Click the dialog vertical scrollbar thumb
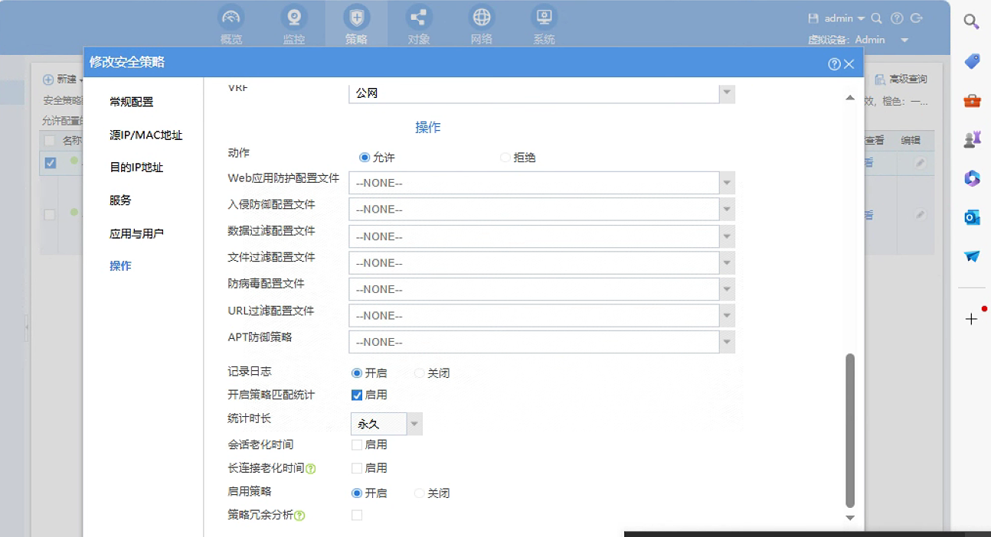Image resolution: width=991 pixels, height=537 pixels. point(849,430)
